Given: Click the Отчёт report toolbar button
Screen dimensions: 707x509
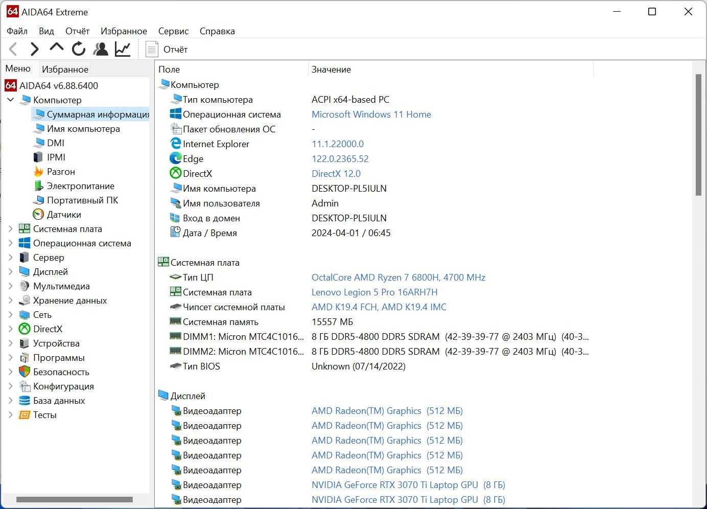Looking at the screenshot, I should 167,49.
